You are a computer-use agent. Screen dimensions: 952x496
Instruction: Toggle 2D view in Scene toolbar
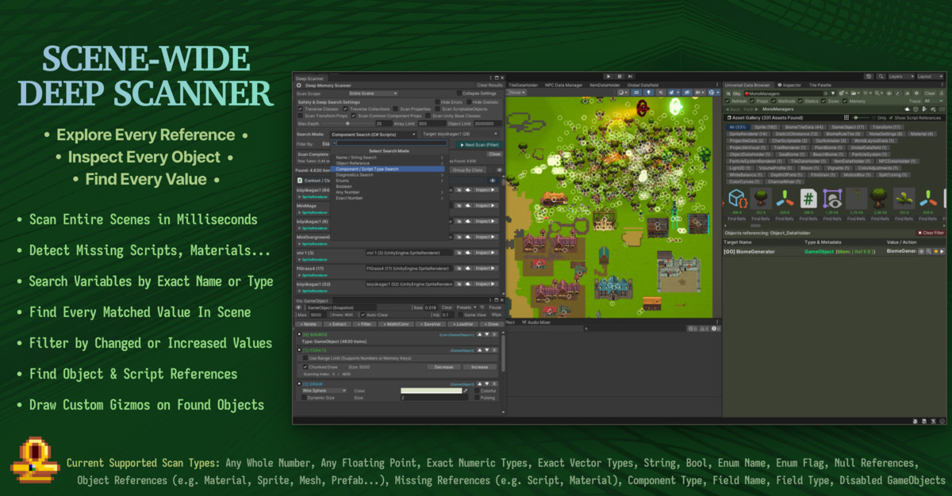[x=636, y=93]
